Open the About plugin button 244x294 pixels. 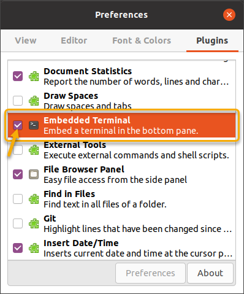coord(210,273)
